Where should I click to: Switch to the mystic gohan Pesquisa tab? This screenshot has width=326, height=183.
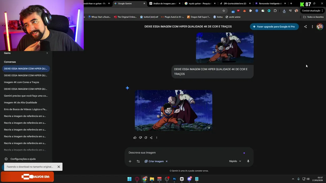tap(200, 4)
